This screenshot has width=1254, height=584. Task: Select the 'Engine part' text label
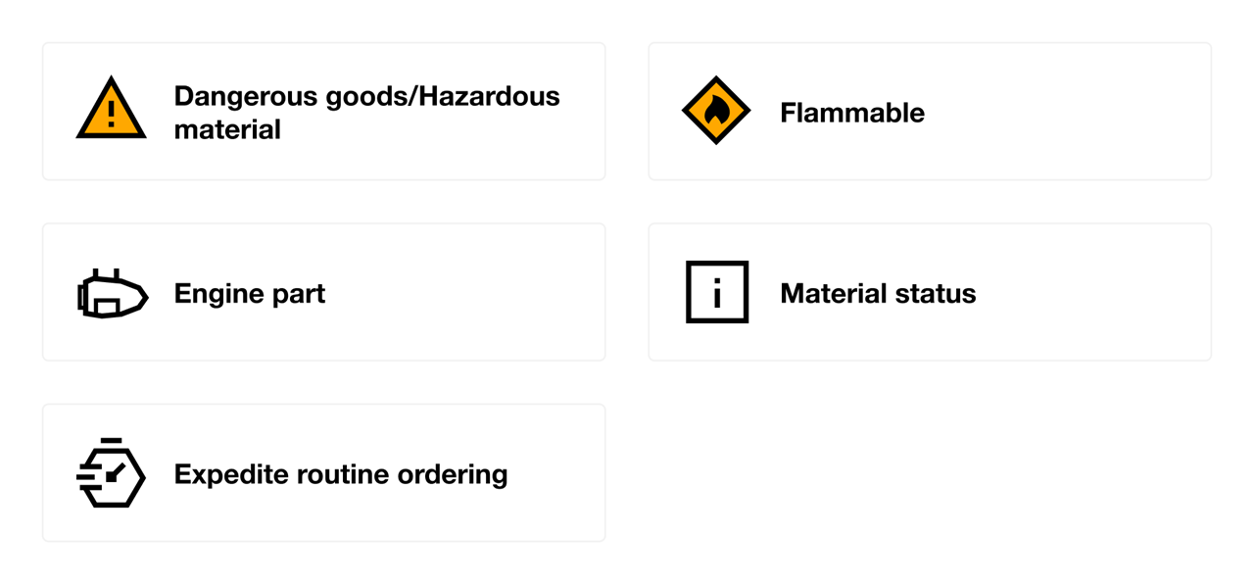coord(250,293)
